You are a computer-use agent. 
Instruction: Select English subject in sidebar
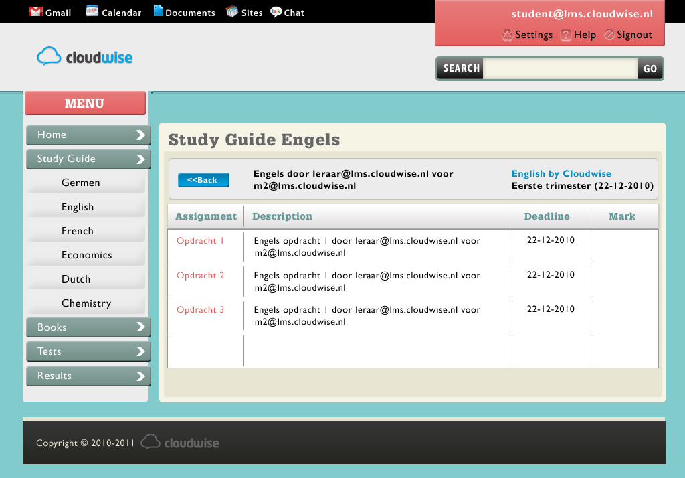click(86, 207)
